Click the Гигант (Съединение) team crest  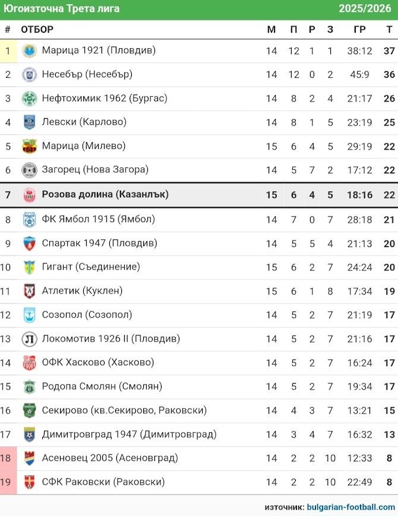[29, 267]
